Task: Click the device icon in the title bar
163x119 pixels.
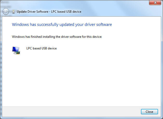Action: (13, 12)
